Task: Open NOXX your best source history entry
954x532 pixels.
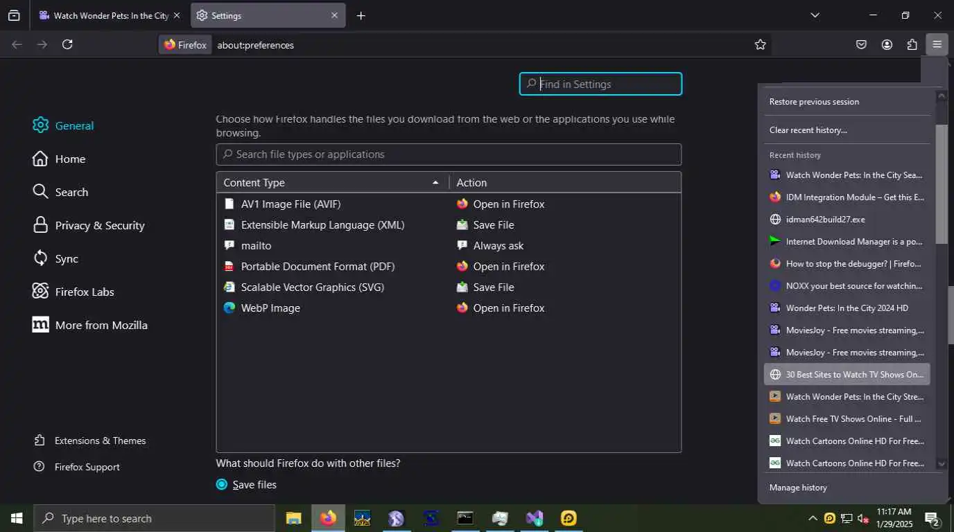Action: [847, 286]
